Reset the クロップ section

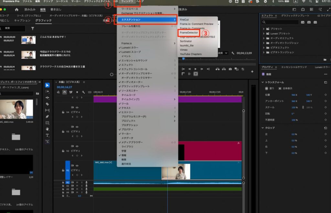[x=326, y=128]
